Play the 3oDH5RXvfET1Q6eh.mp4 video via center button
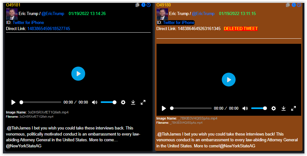This screenshot has width=307, height=156. pyautogui.click(x=78, y=74)
